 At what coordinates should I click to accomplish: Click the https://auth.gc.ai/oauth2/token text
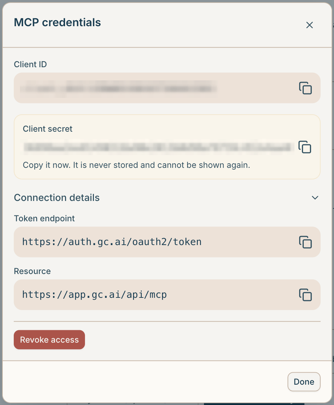click(112, 242)
